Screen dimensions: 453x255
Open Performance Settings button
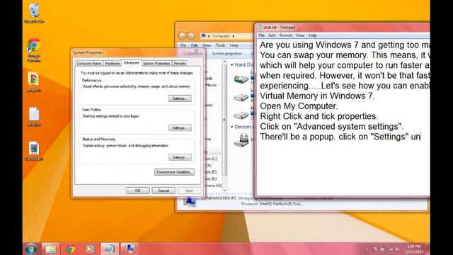point(180,98)
